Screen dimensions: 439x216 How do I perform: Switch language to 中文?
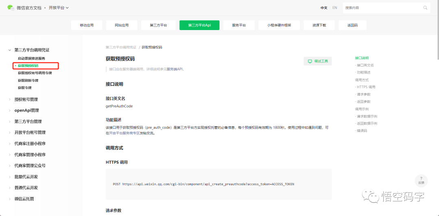(324, 8)
